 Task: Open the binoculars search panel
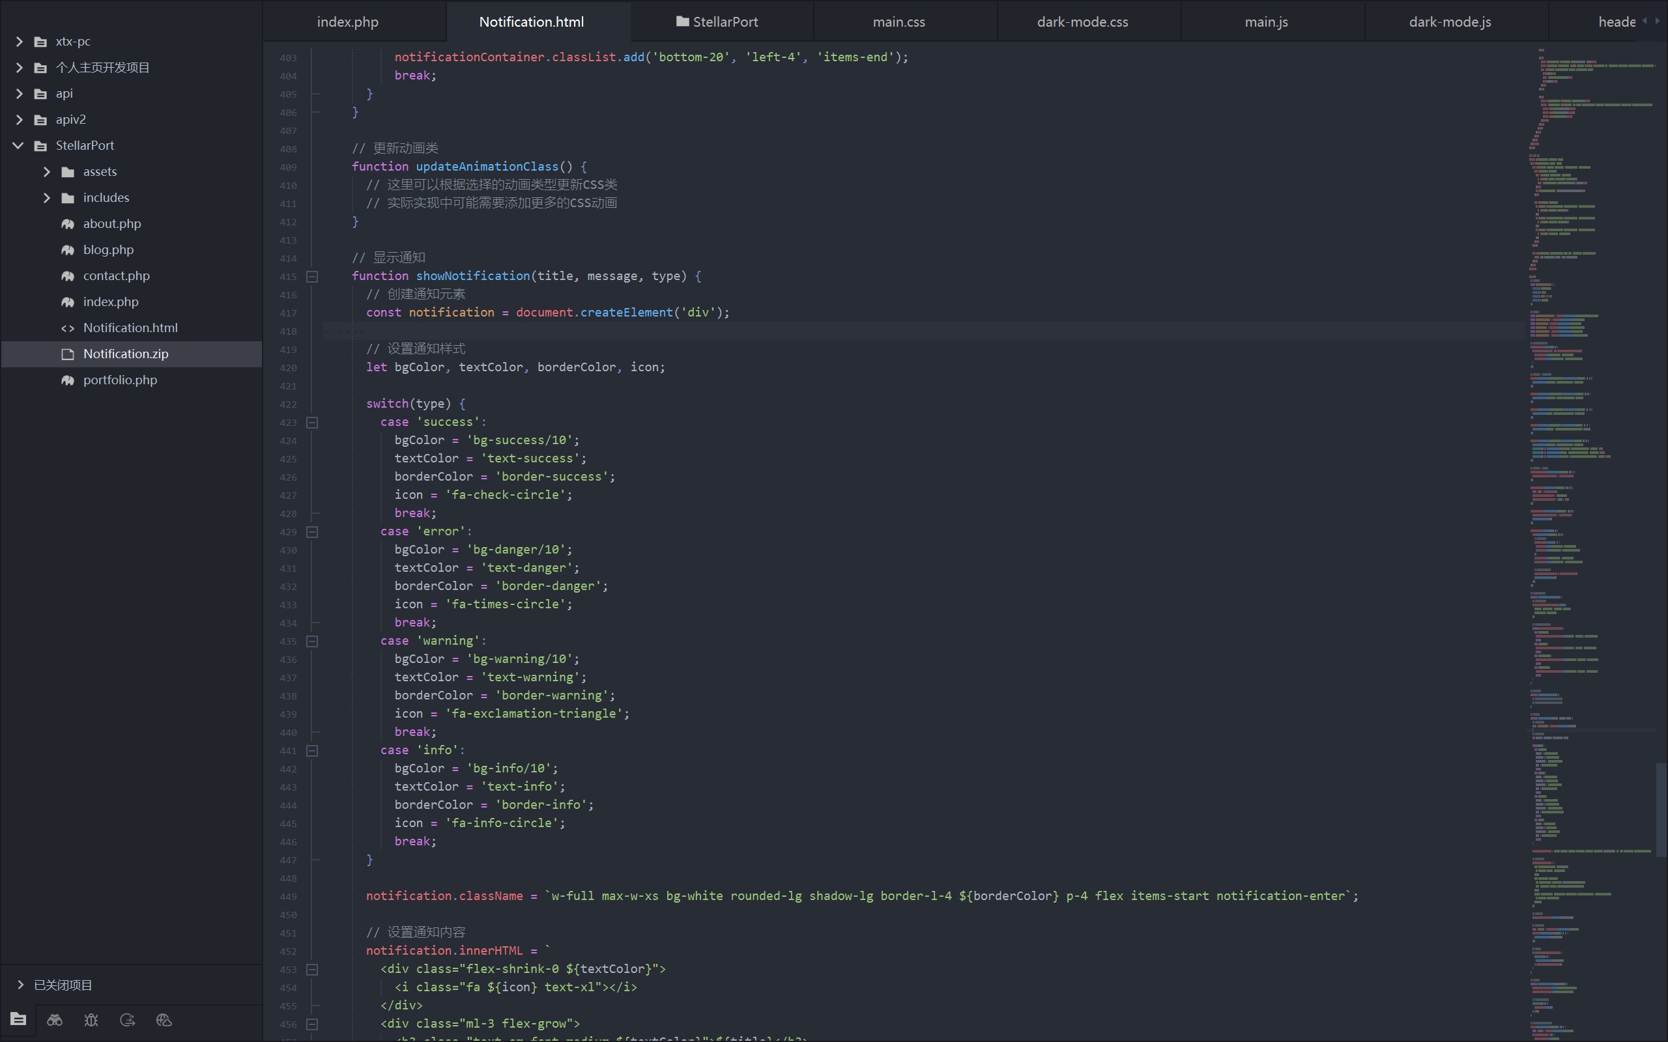[55, 1020]
